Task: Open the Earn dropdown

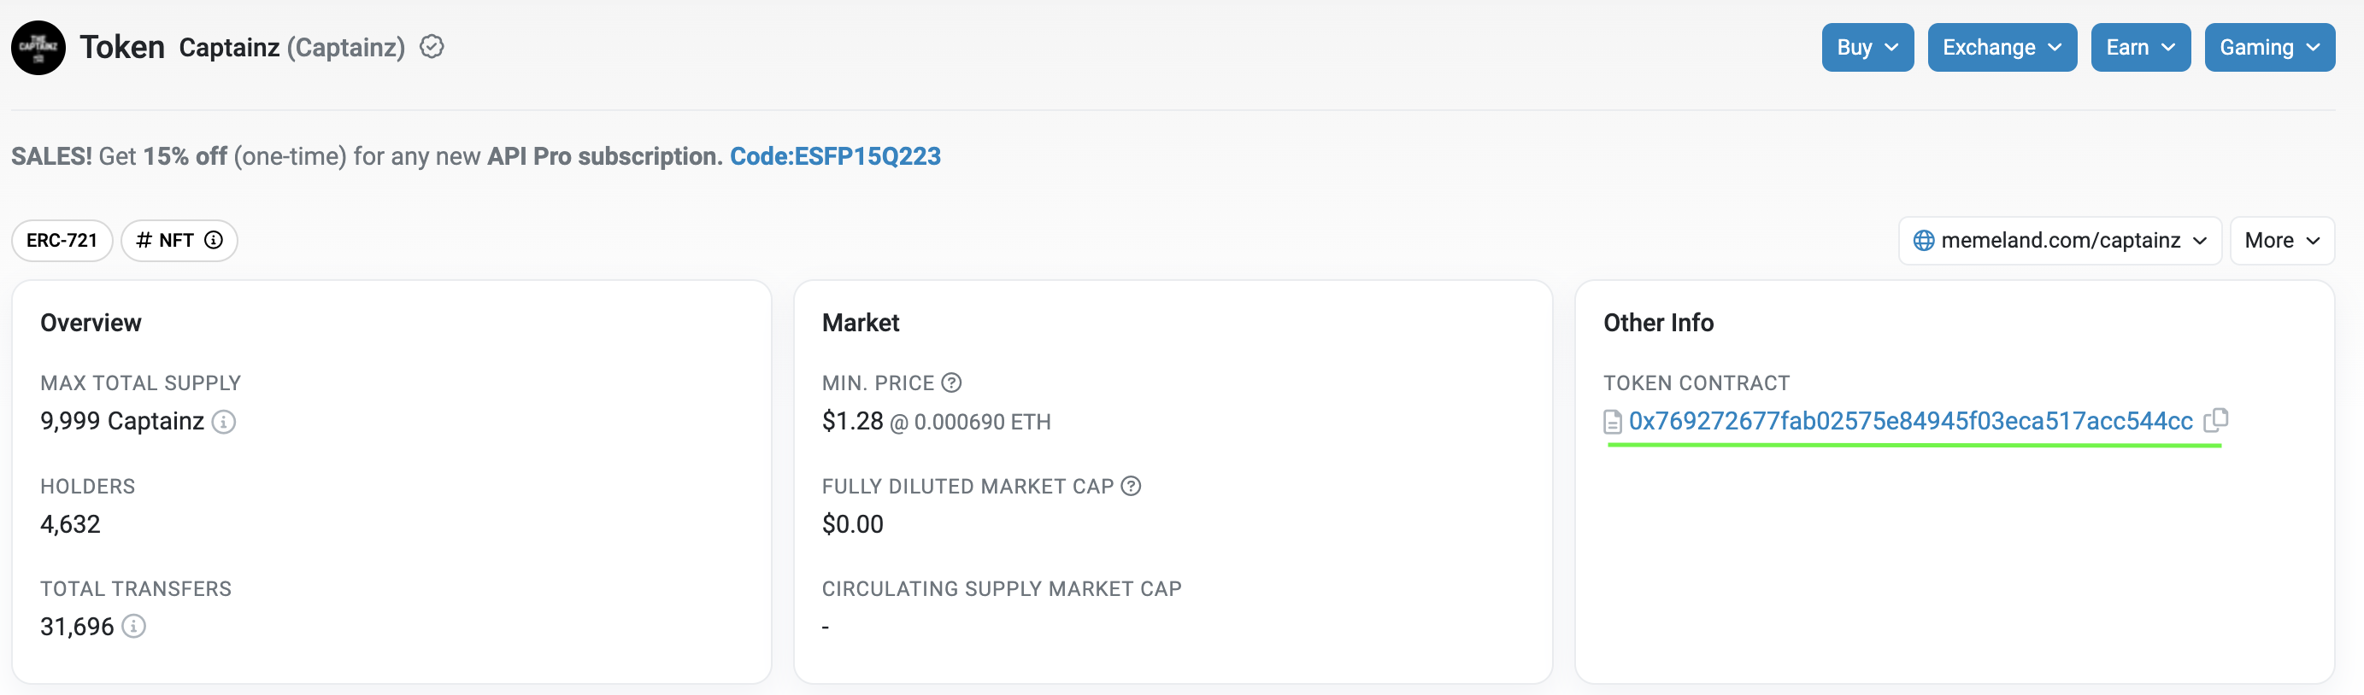Action: coord(2140,48)
